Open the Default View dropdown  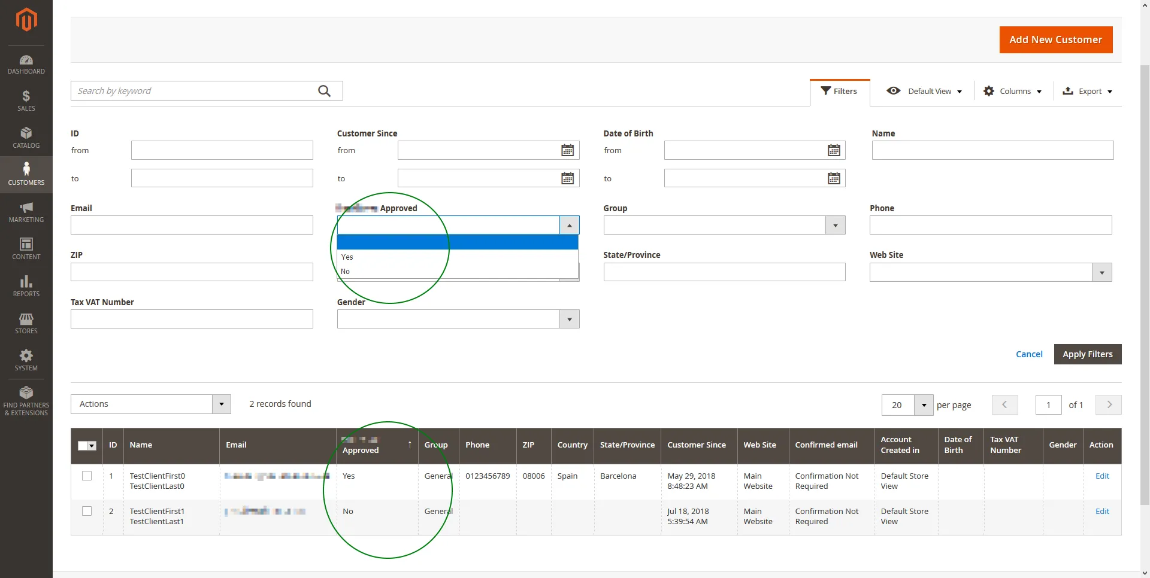coord(924,91)
